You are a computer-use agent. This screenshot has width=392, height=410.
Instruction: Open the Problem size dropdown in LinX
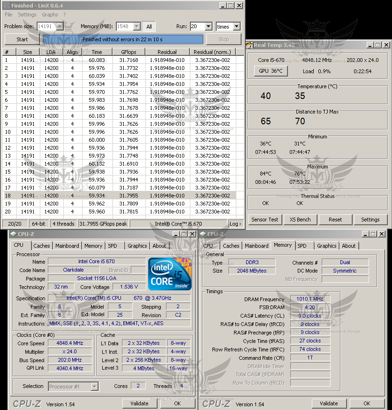[x=60, y=26]
